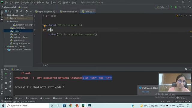The width and height of the screenshot is (192, 108).
Task: Rerun if else in Run panel
Action: (x=6, y=74)
